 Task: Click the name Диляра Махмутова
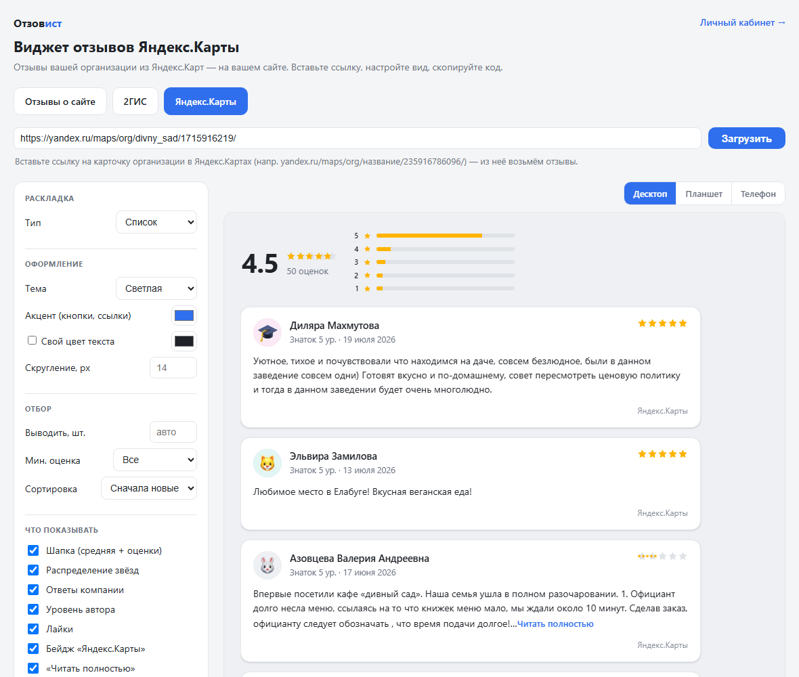tap(334, 326)
